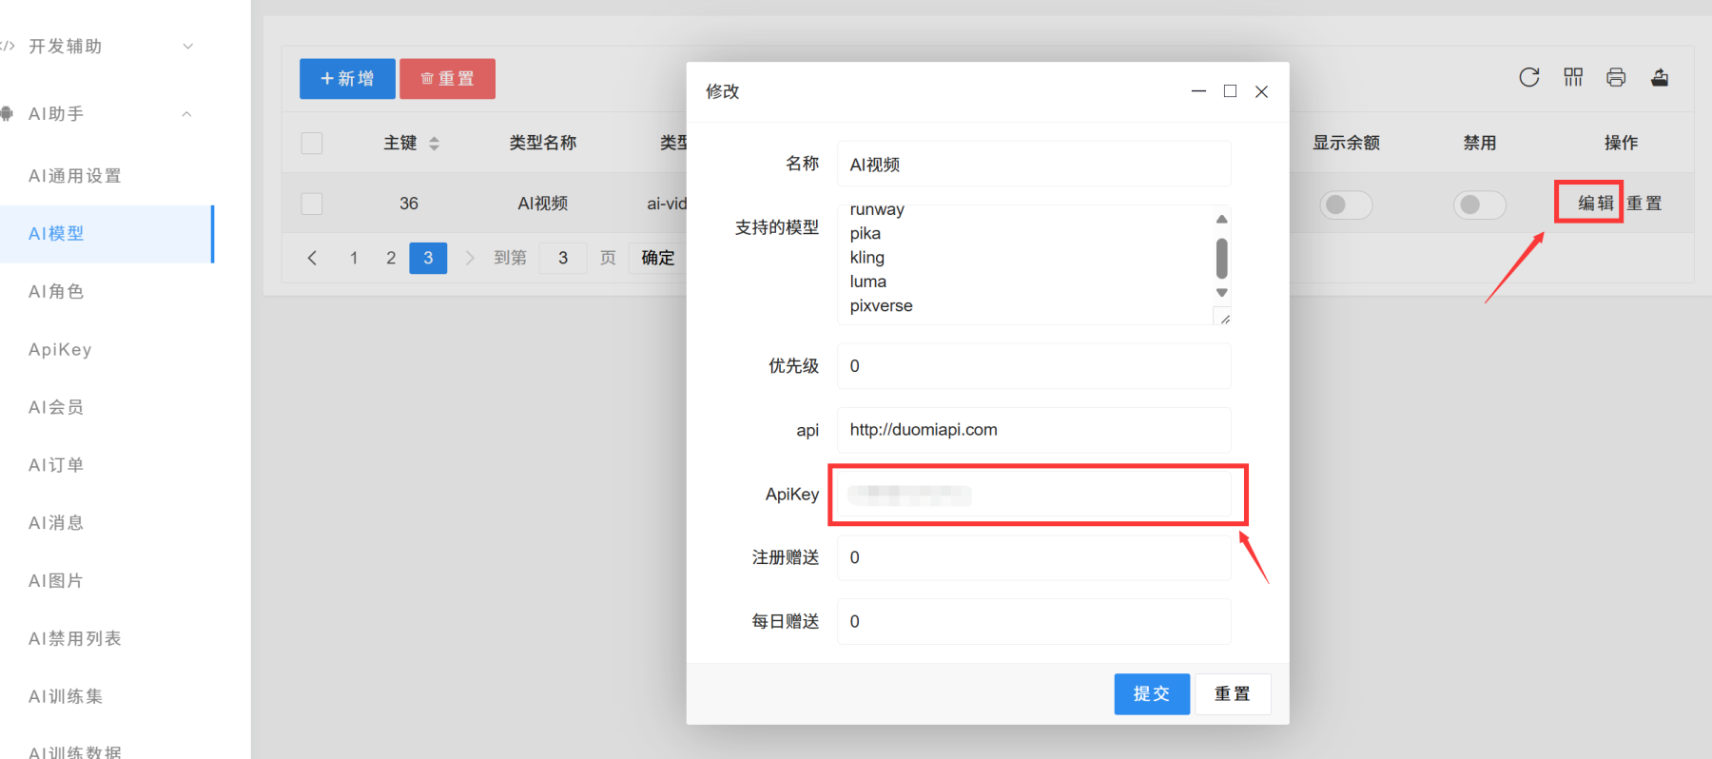Image resolution: width=1712 pixels, height=759 pixels.
Task: Click the 36 primary key cell
Action: (x=409, y=204)
